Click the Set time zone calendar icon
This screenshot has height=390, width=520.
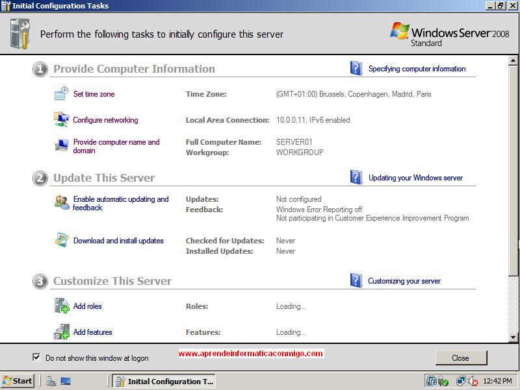tap(61, 93)
